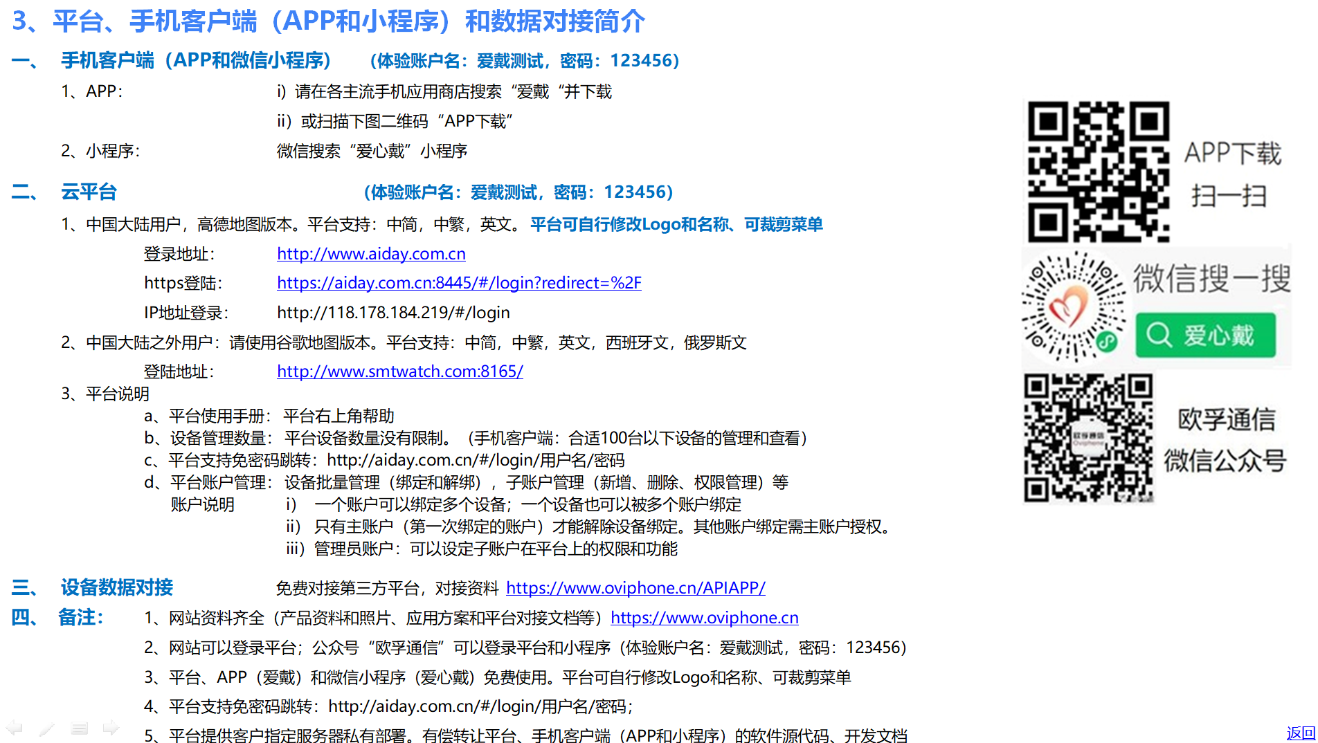This screenshot has width=1318, height=743.
Task: Open the www.smtwatch.com:8165 link
Action: (x=399, y=371)
